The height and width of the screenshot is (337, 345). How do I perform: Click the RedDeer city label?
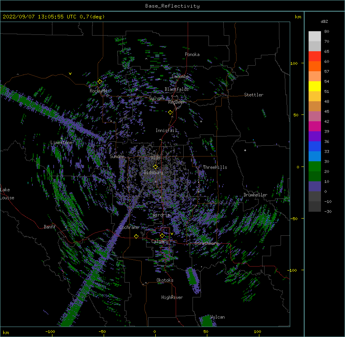pyautogui.click(x=176, y=102)
